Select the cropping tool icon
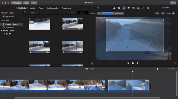This screenshot has height=99, width=178. (124, 8)
